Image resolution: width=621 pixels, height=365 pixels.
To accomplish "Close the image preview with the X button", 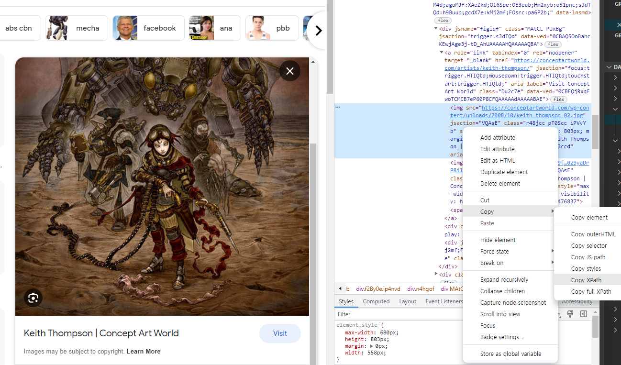I will (290, 71).
